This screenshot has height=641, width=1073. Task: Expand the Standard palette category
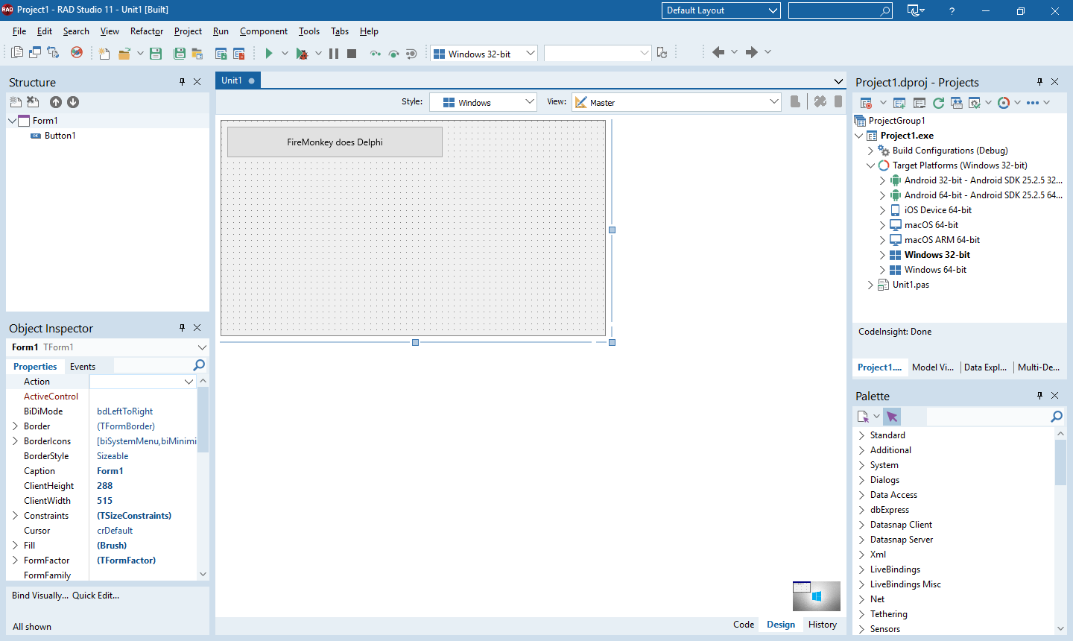tap(861, 435)
